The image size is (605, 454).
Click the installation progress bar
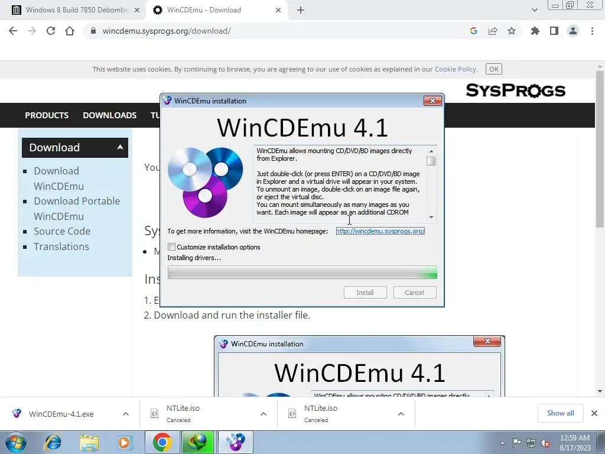(302, 272)
